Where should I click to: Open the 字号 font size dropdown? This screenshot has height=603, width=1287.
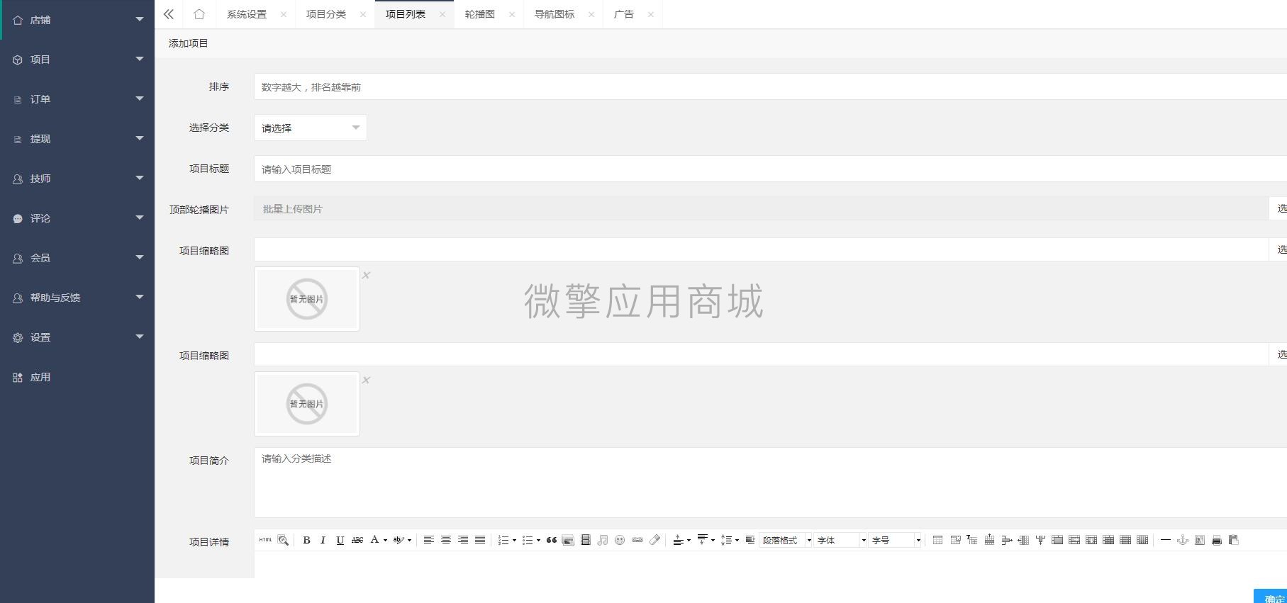[x=895, y=540]
